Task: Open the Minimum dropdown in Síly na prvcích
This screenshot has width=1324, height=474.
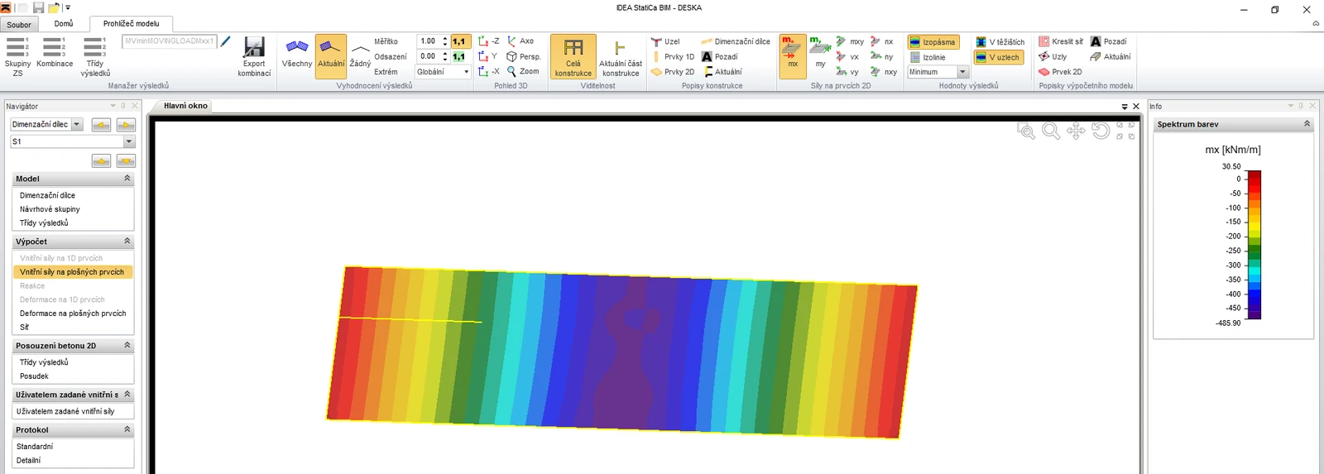Action: (938, 72)
